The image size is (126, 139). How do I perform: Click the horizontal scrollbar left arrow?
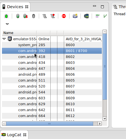point(4,124)
